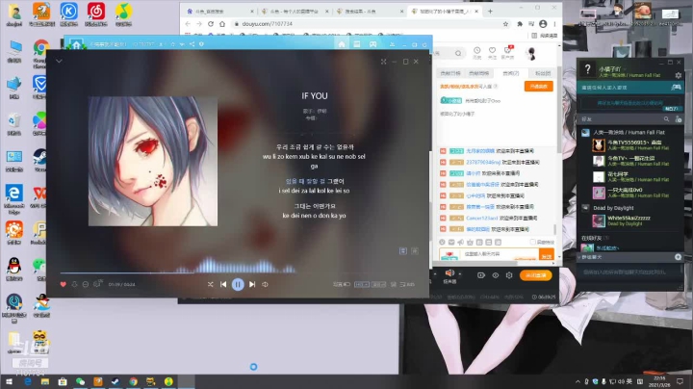
Task: Unlike the song with the red heart
Action: tap(64, 284)
